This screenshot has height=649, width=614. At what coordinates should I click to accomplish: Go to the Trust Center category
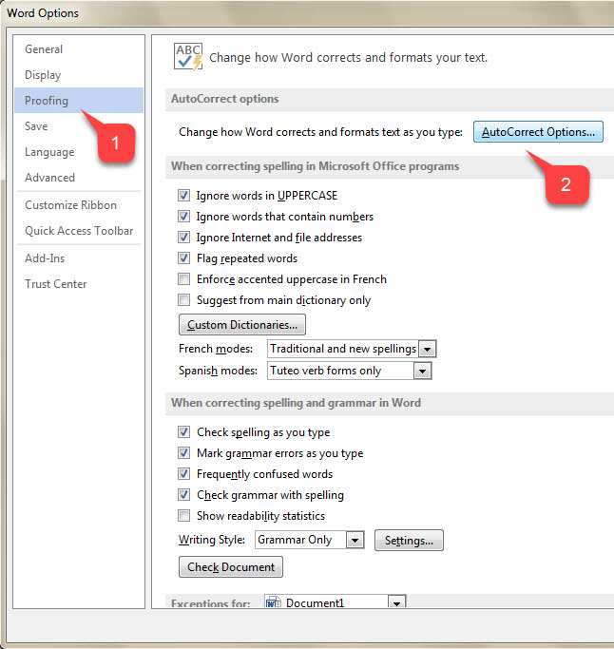(56, 284)
